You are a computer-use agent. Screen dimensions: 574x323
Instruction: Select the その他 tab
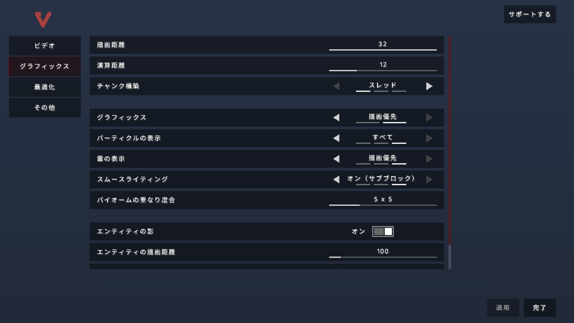(x=44, y=107)
